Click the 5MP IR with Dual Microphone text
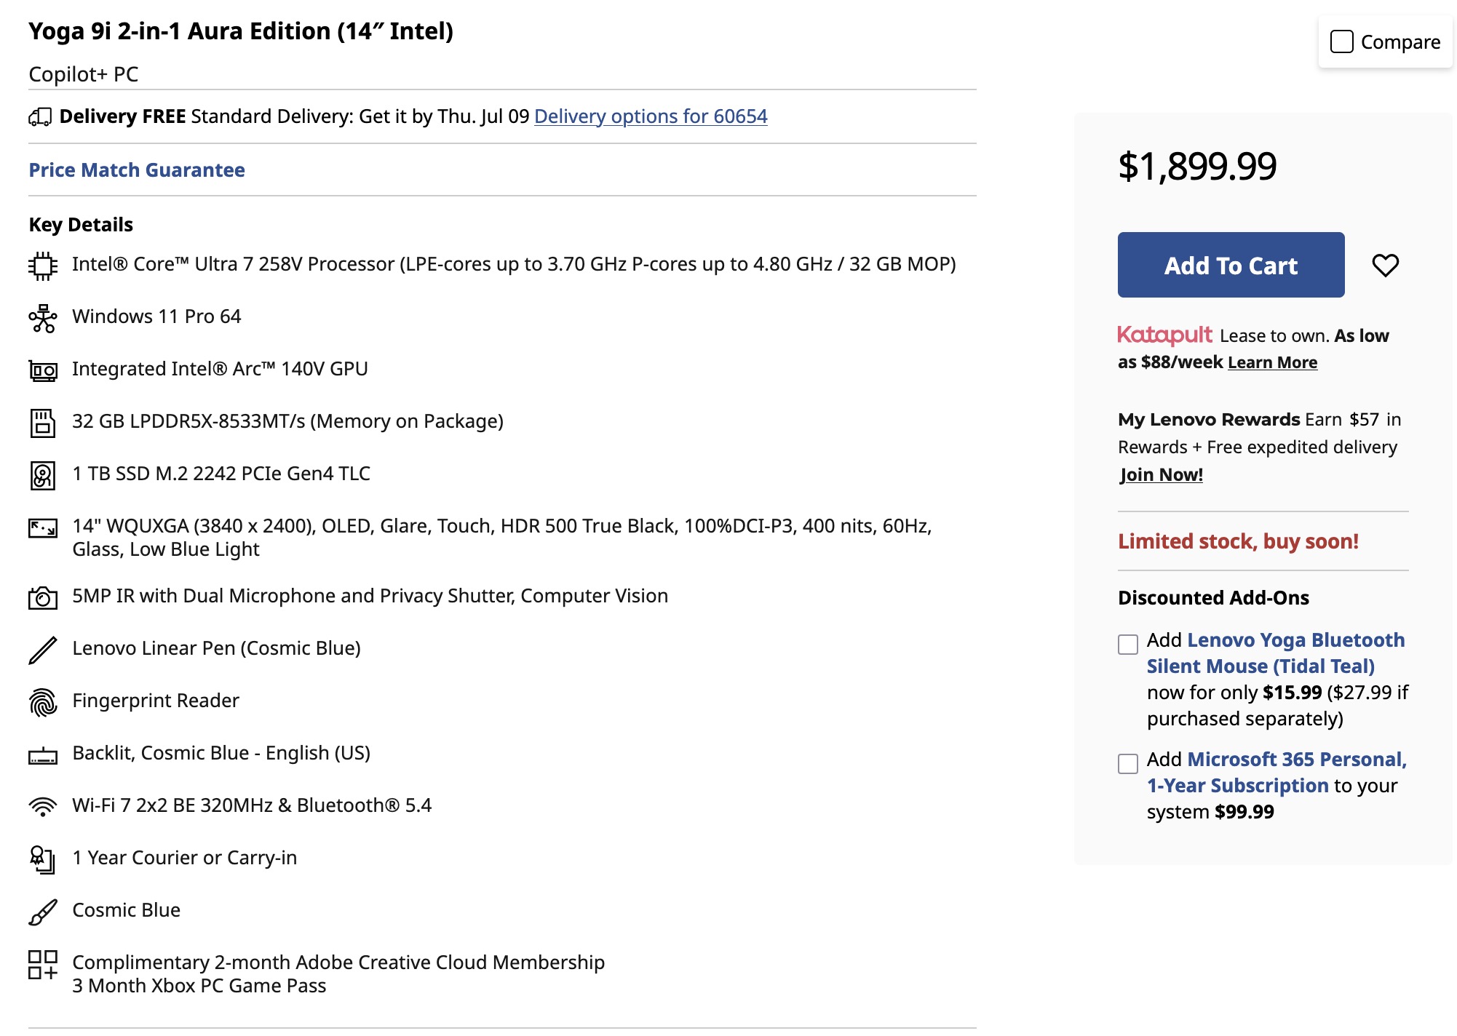This screenshot has height=1036, width=1457. click(x=370, y=596)
